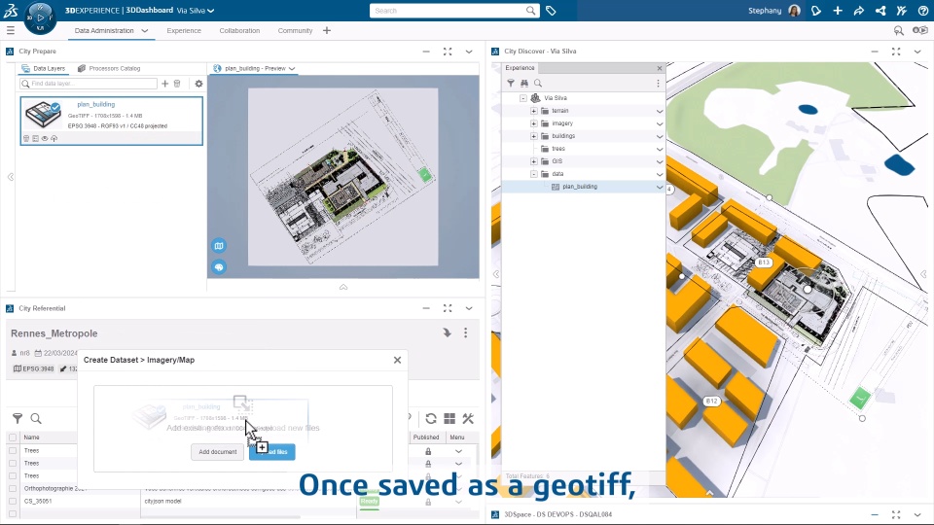The width and height of the screenshot is (934, 525).
Task: Close the Create Dataset dialog
Action: point(397,360)
